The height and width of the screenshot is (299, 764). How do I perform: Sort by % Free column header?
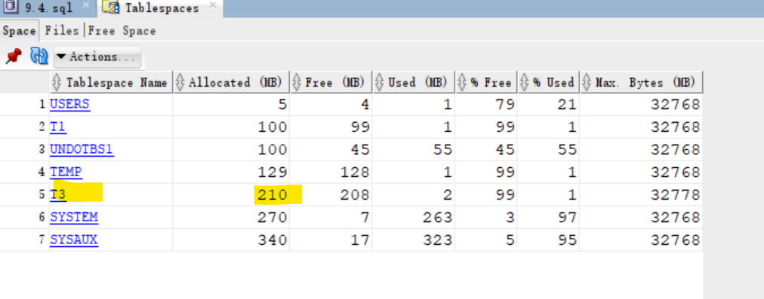click(x=486, y=82)
